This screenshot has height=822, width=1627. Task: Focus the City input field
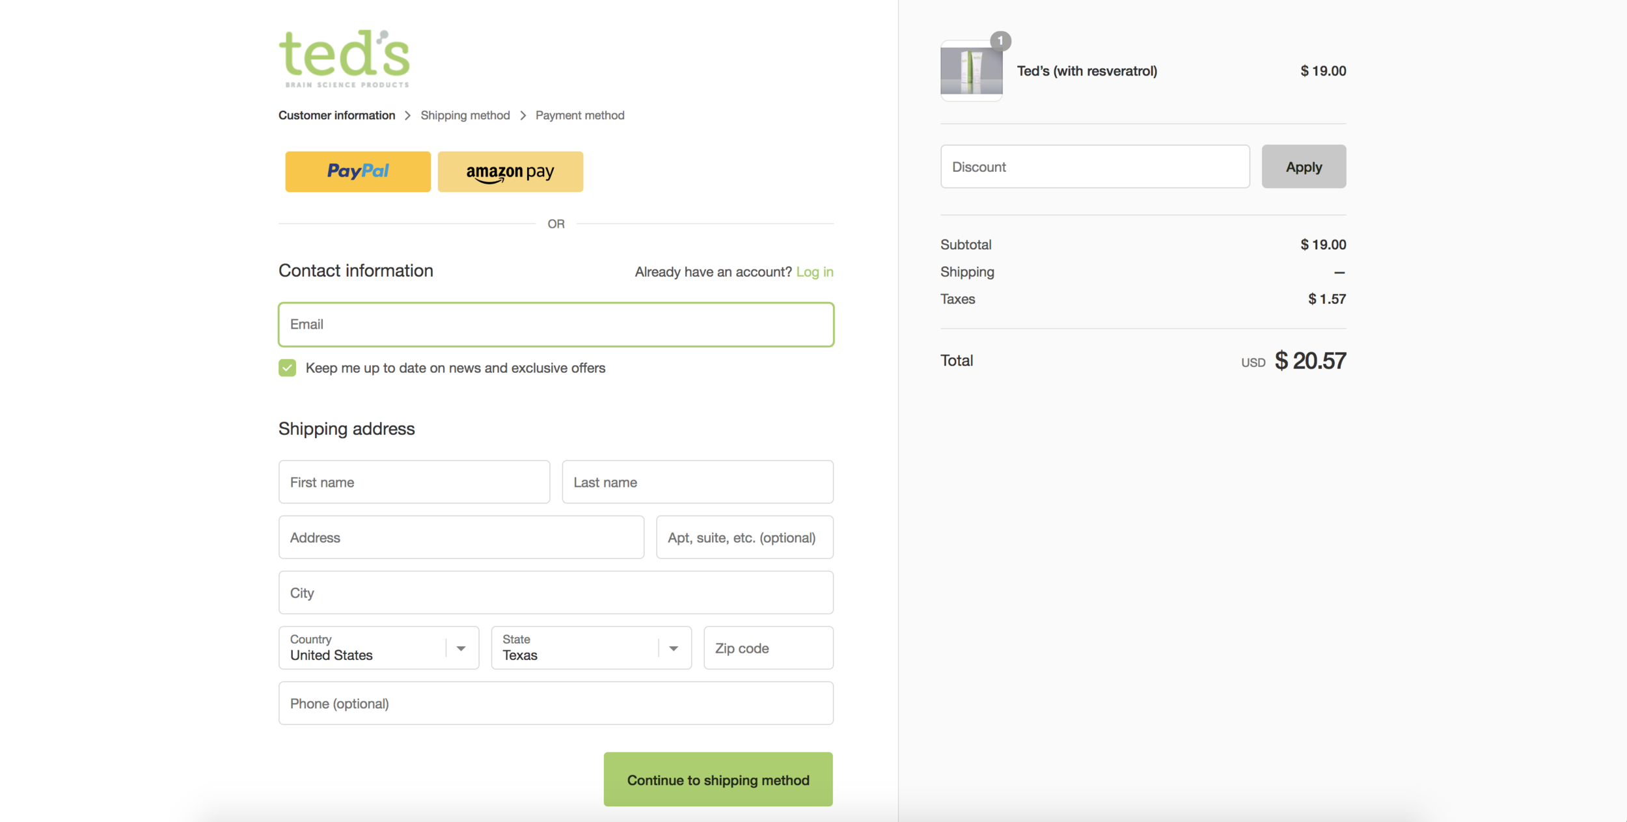(x=556, y=593)
